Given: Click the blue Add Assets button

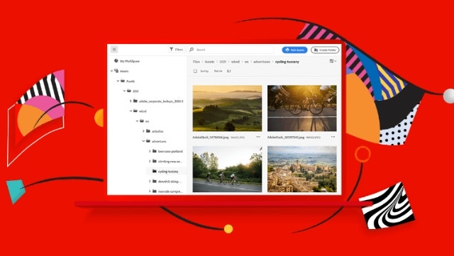Looking at the screenshot, I should point(295,50).
